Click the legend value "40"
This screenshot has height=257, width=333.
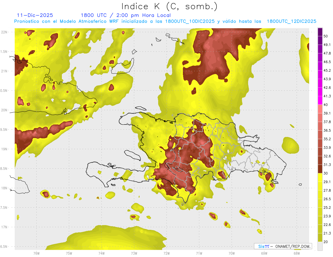click(326, 105)
